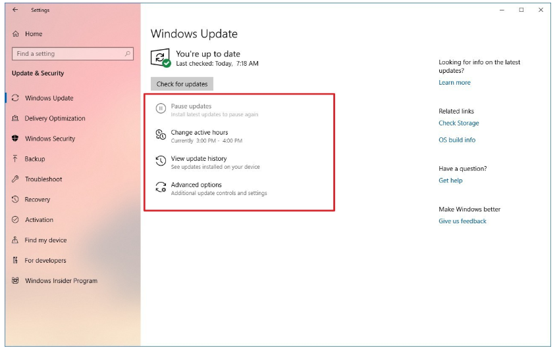Screen dimensions: 559x352
Task: Click the View update history icon
Action: (x=161, y=162)
